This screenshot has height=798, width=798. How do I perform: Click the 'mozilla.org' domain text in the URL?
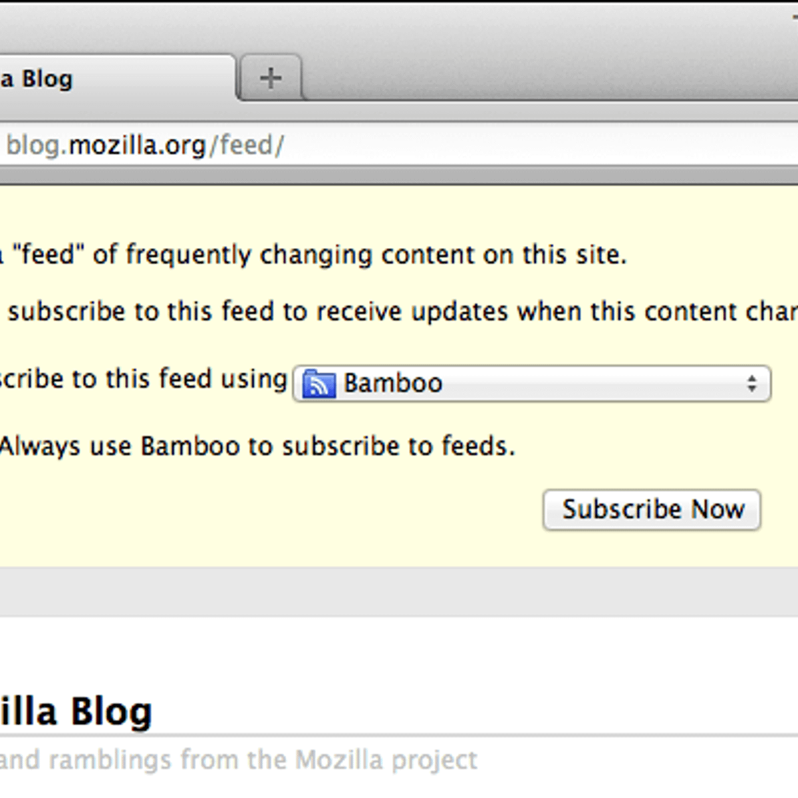[137, 145]
